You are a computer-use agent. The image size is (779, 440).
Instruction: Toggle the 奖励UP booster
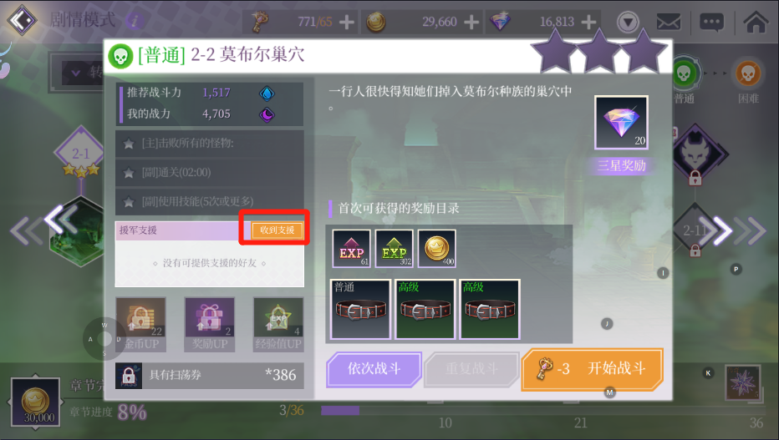[x=210, y=324]
